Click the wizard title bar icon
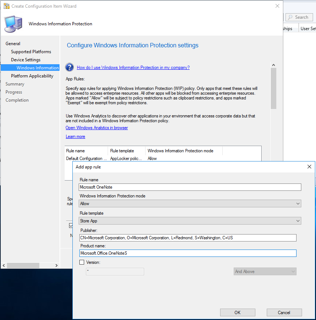Screen dimensions: 316x320 coord(6,6)
